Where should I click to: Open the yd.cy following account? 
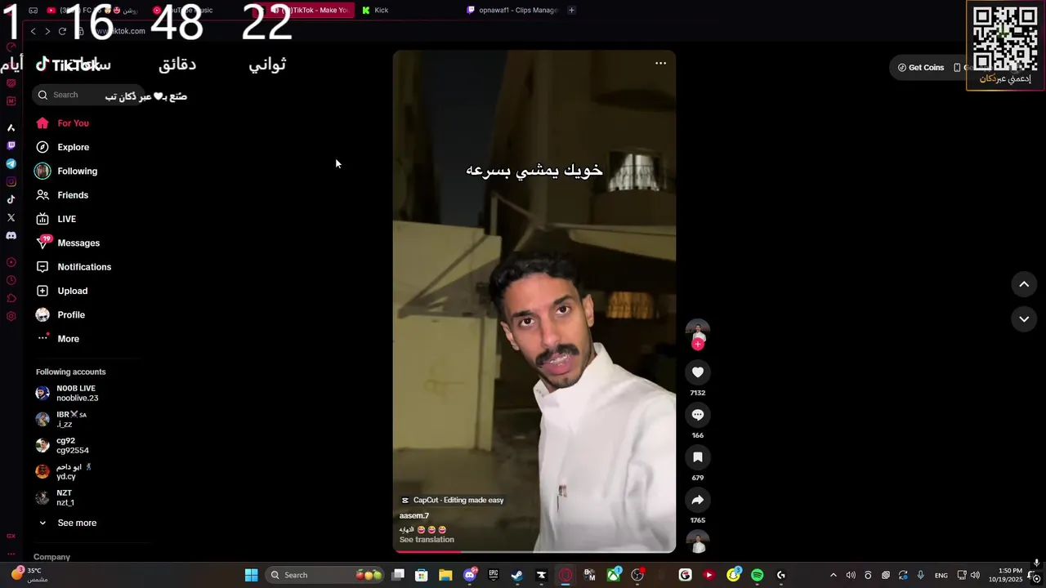[65, 471]
